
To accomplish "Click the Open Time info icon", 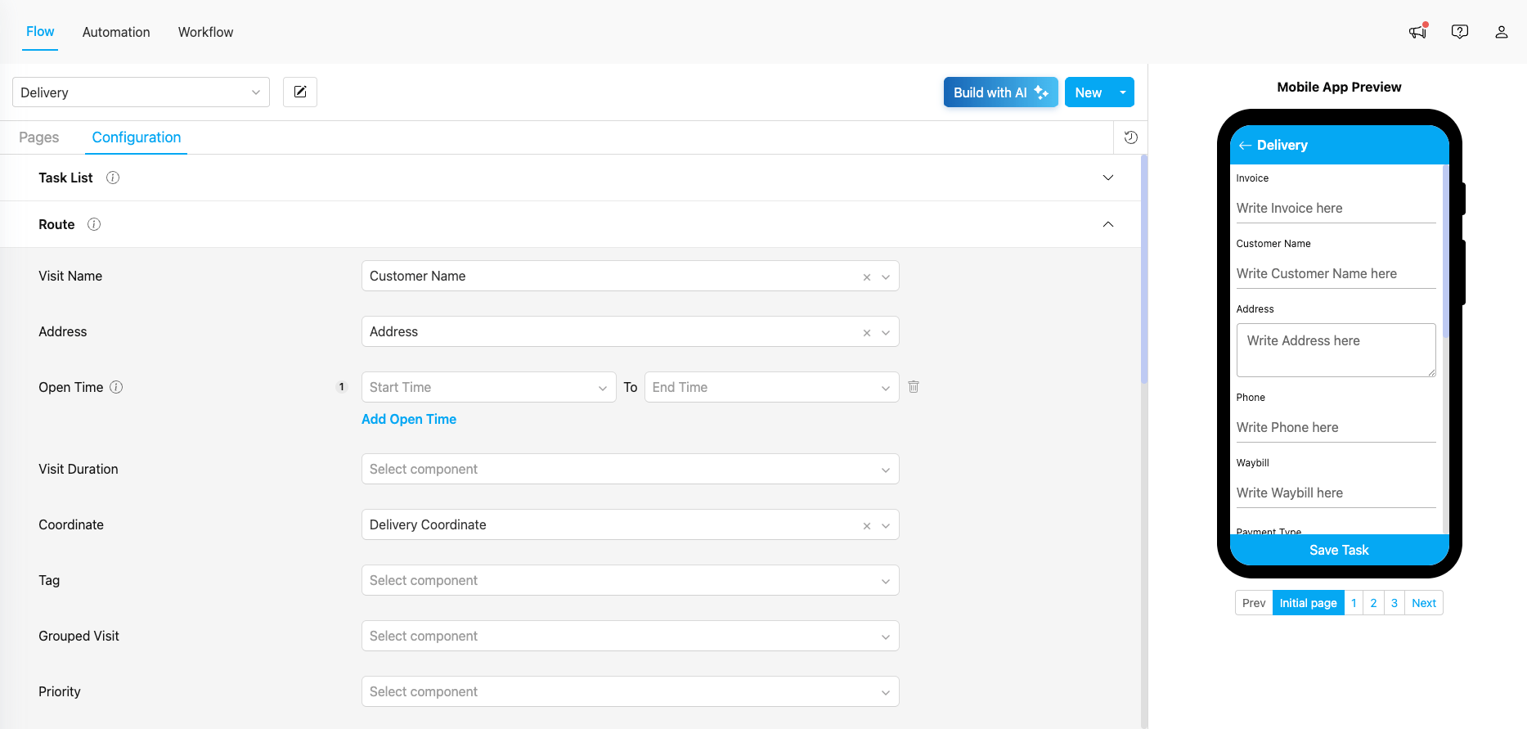I will tap(116, 387).
